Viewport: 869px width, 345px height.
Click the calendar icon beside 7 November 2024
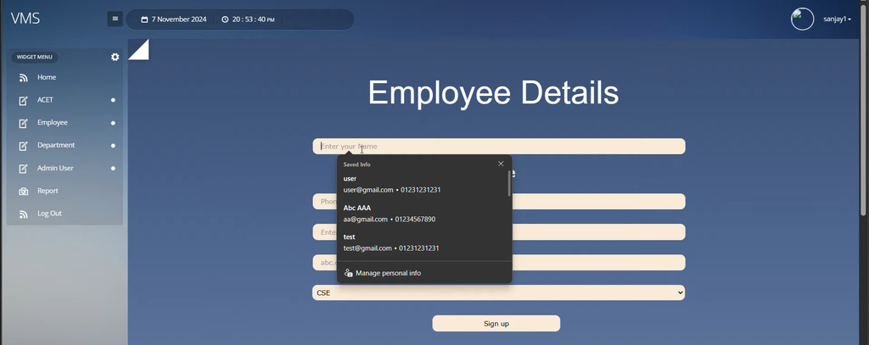(144, 19)
